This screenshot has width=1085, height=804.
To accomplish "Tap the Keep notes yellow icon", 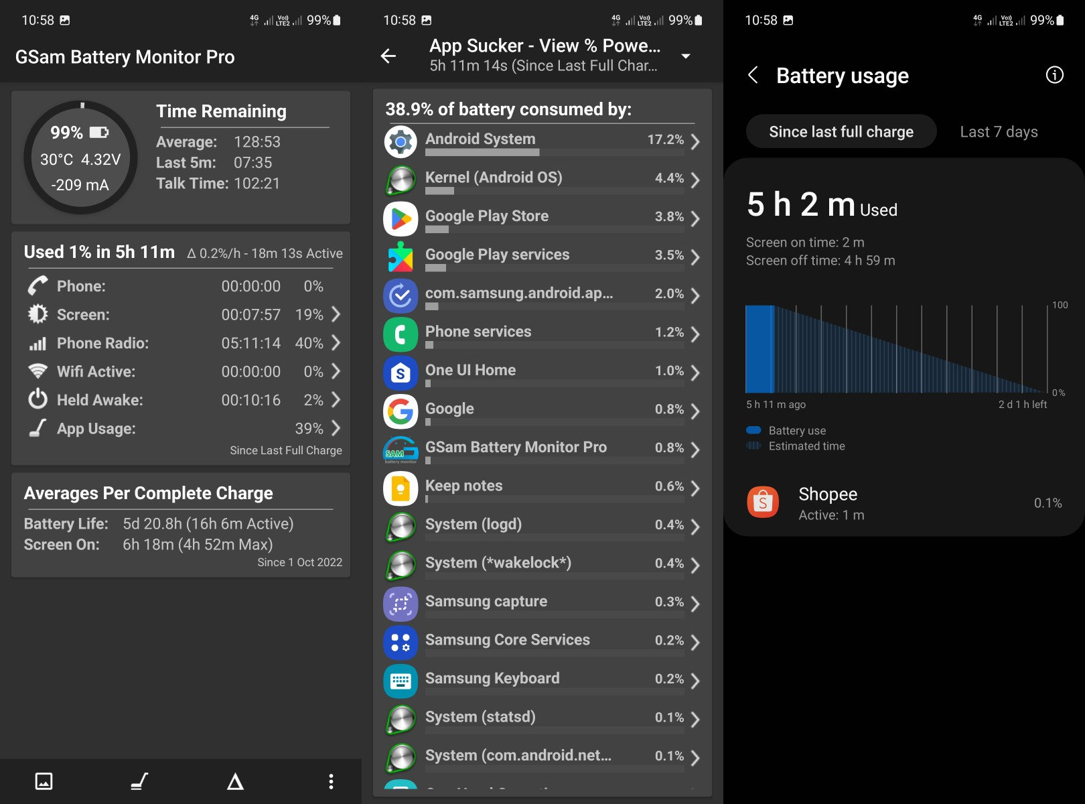I will (401, 488).
